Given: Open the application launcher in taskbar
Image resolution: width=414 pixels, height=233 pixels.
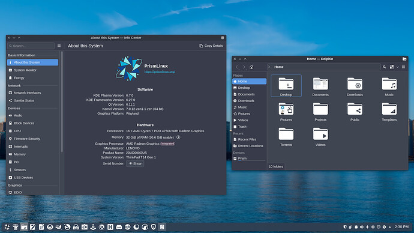Looking at the screenshot, I should click(7, 226).
